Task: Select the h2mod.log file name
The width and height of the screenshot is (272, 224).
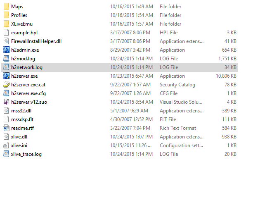Action: click(23, 59)
